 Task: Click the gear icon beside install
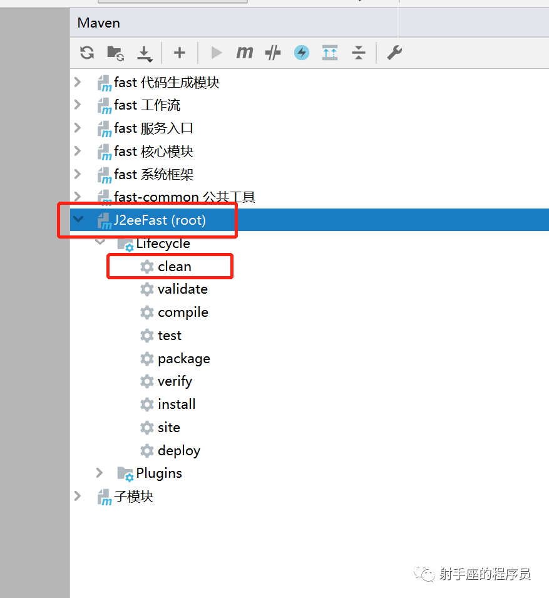(x=146, y=405)
